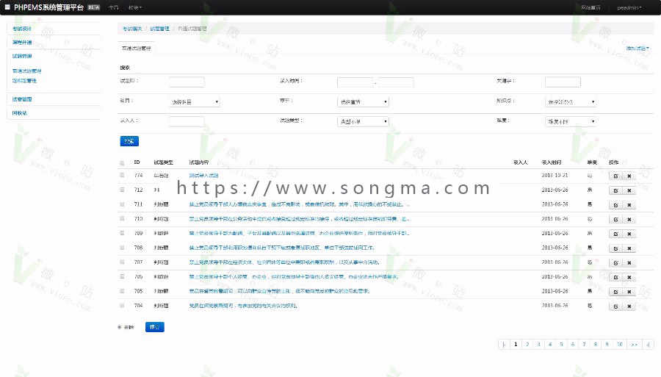Delete question row 774
Viewport: 661px width, 377px height.
(x=629, y=176)
